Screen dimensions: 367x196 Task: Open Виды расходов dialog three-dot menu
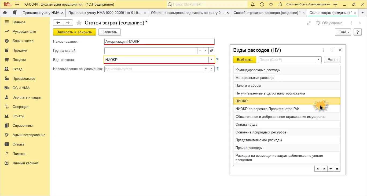[x=324, y=50]
